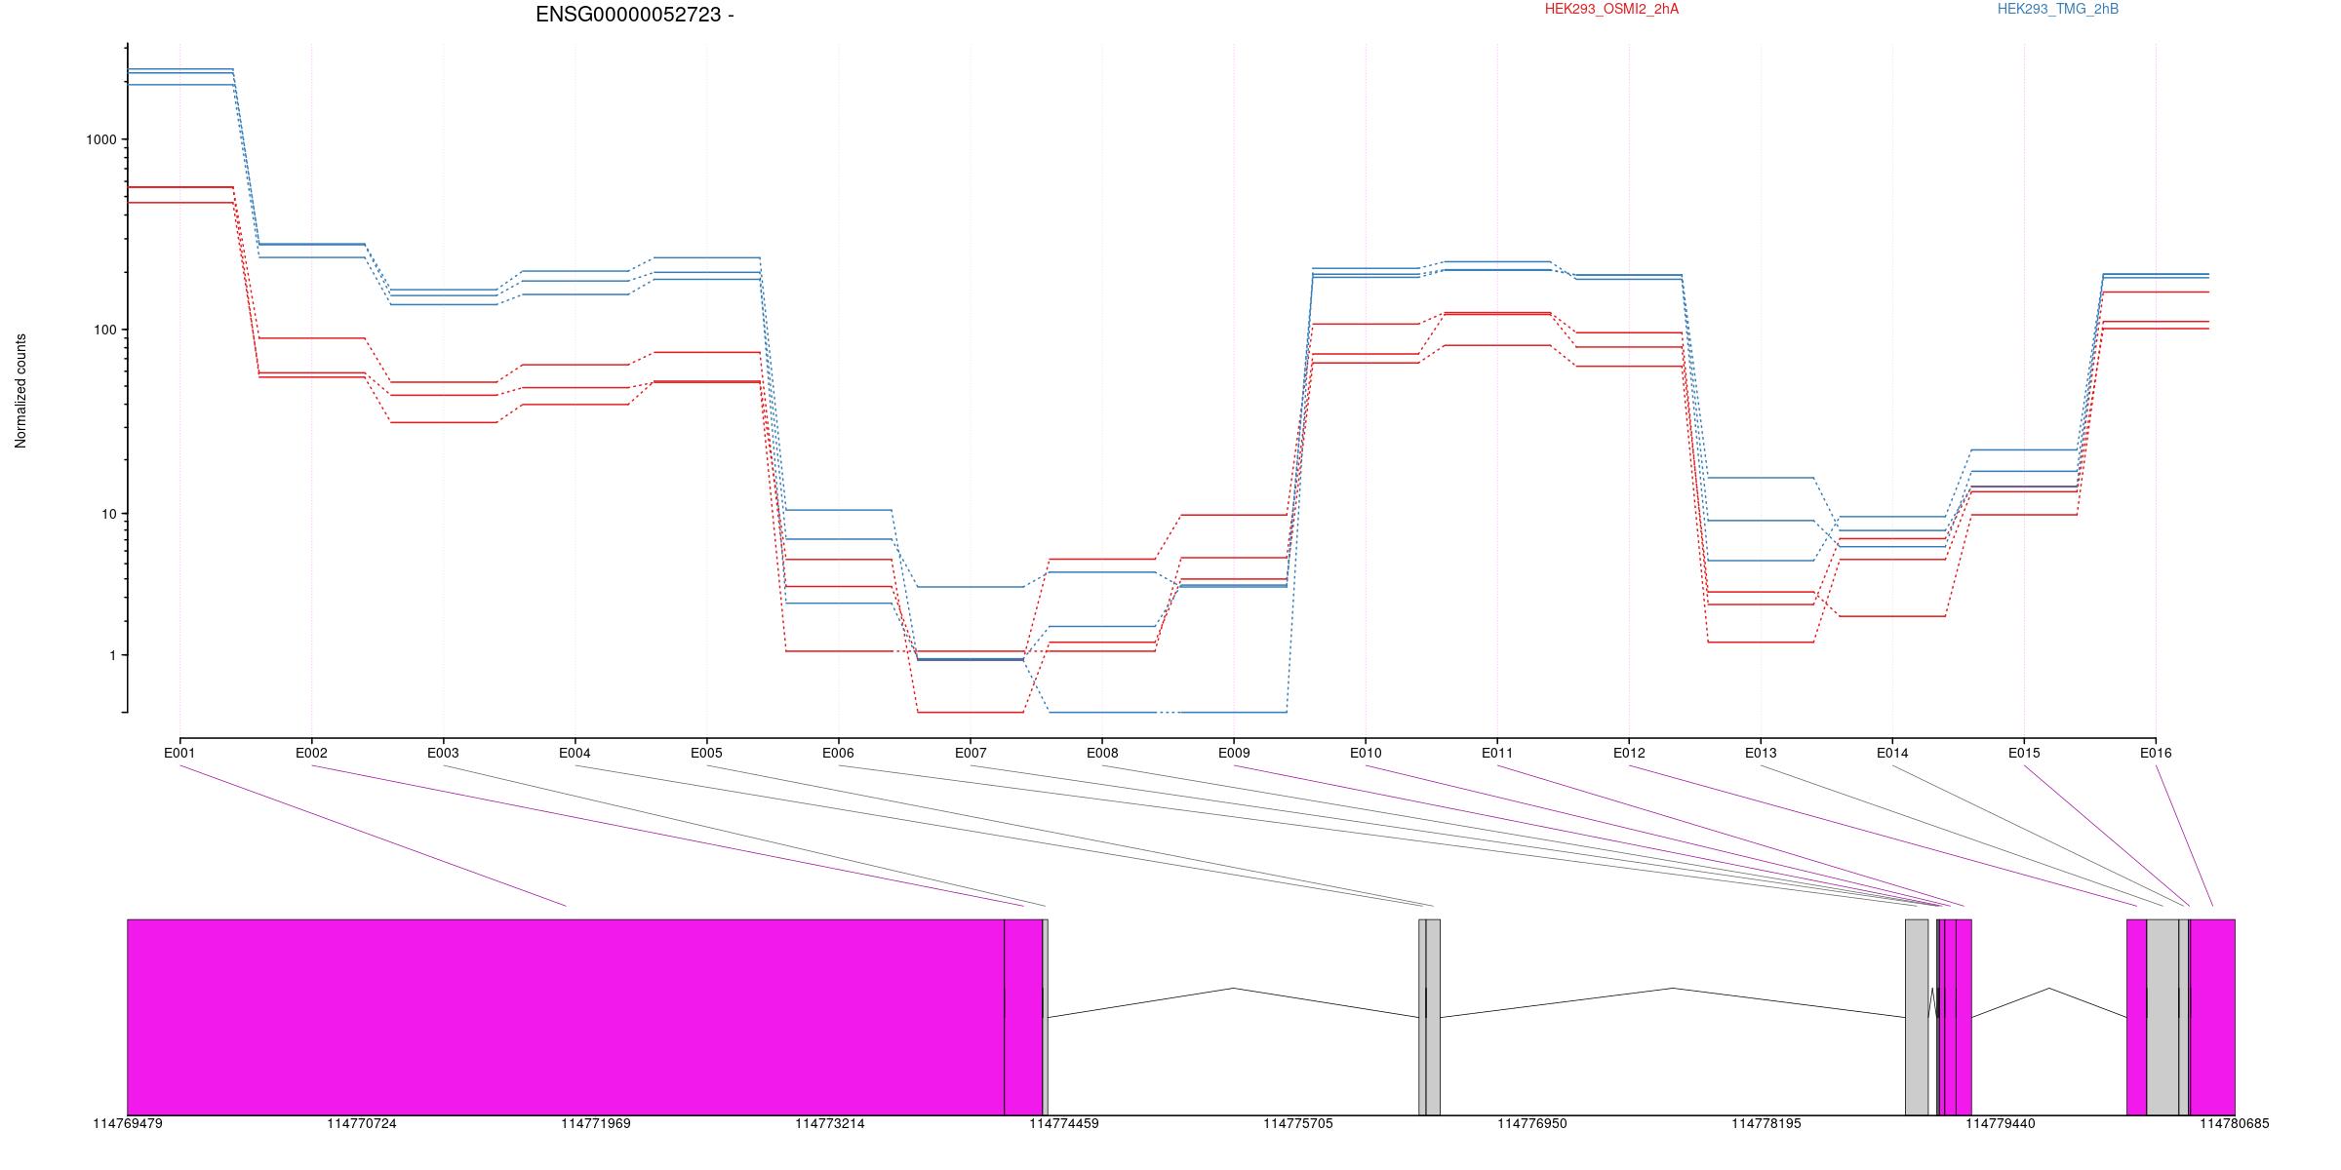
Task: Click the largest magenta exon block at left
Action: [566, 1017]
